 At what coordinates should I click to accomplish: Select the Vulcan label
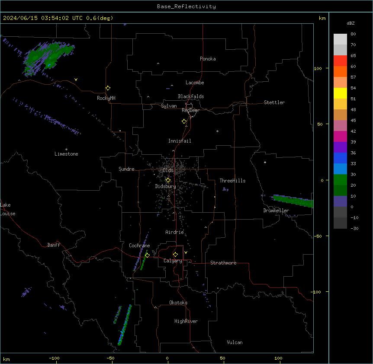pyautogui.click(x=235, y=342)
